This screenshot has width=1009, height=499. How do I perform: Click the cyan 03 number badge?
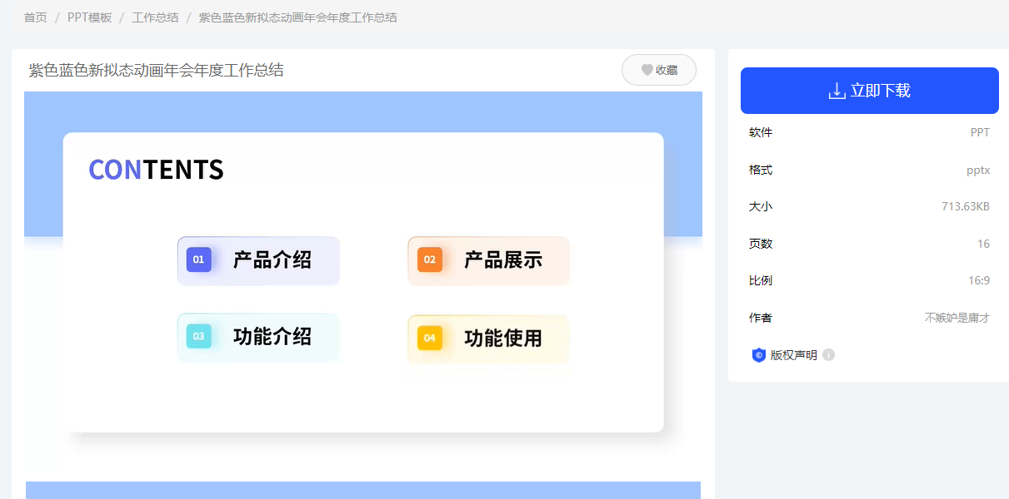point(198,336)
